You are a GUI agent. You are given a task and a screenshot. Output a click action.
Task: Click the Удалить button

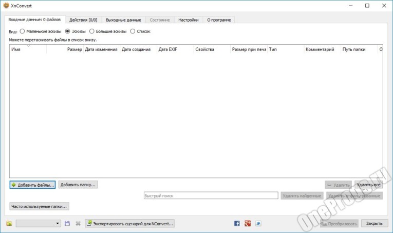coord(339,185)
